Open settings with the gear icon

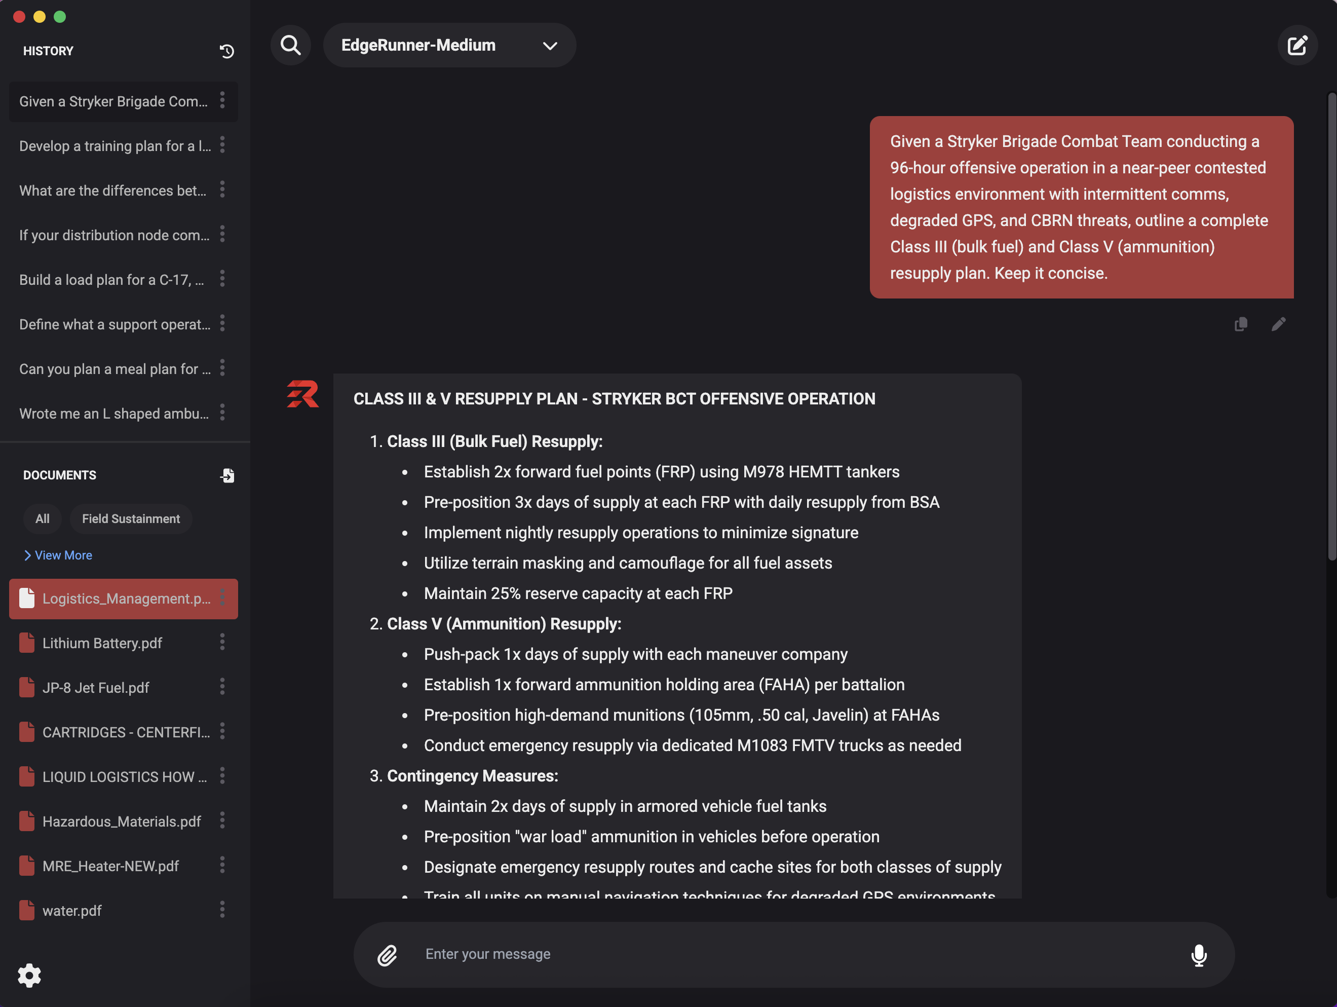(29, 975)
